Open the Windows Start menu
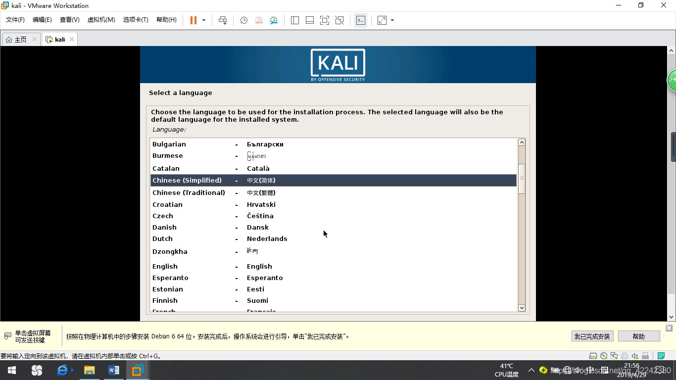Viewport: 676px width, 380px height. click(12, 370)
